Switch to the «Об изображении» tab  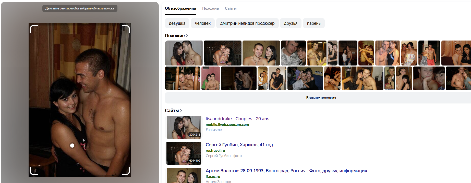click(x=180, y=8)
